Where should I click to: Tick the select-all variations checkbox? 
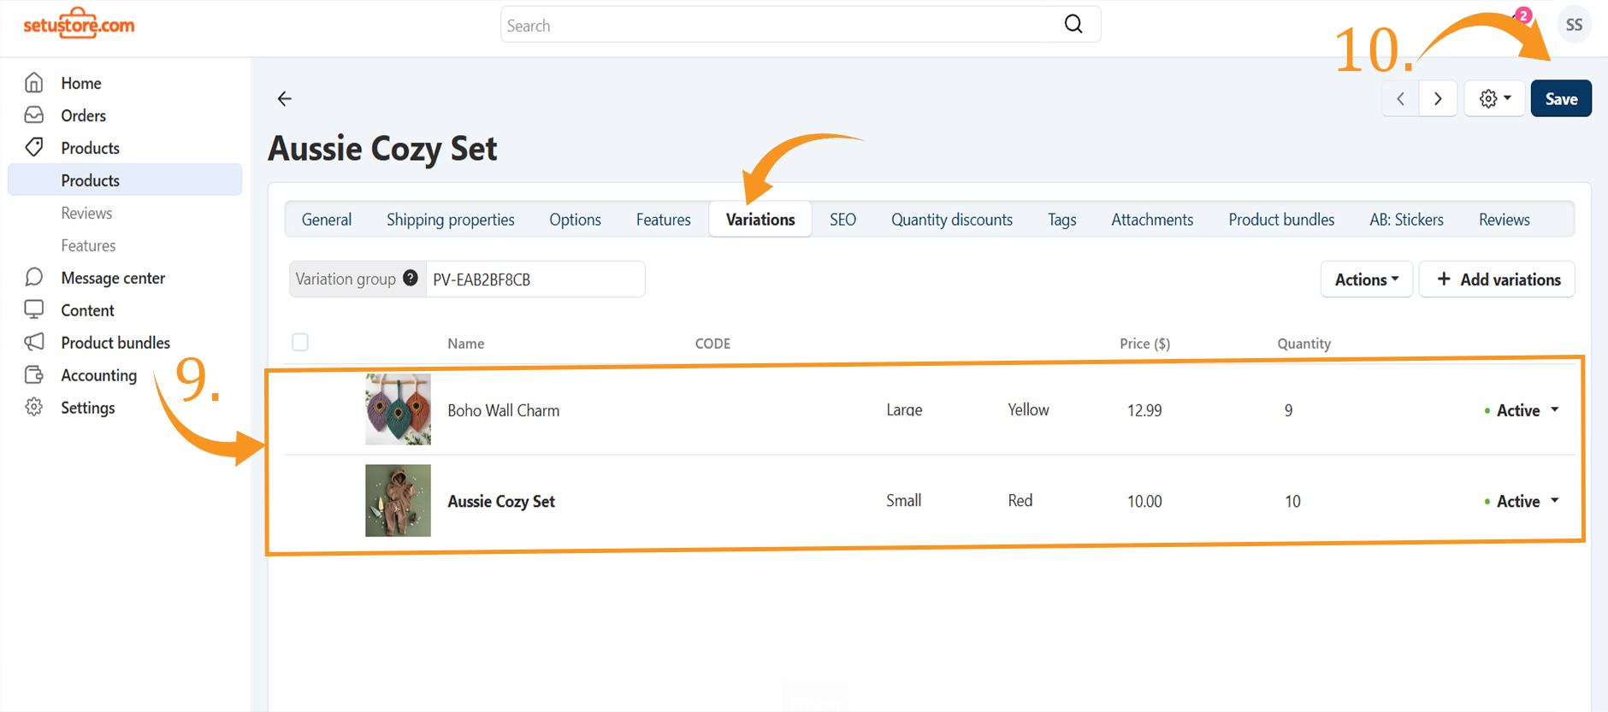tap(300, 342)
